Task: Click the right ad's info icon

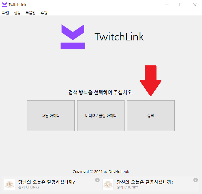Action: [196, 180]
